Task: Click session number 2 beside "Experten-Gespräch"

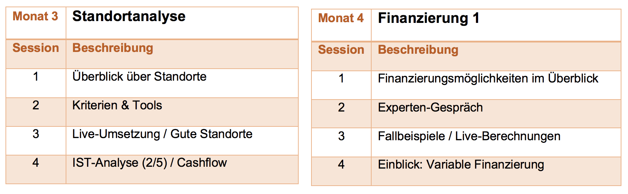Action: click(341, 108)
